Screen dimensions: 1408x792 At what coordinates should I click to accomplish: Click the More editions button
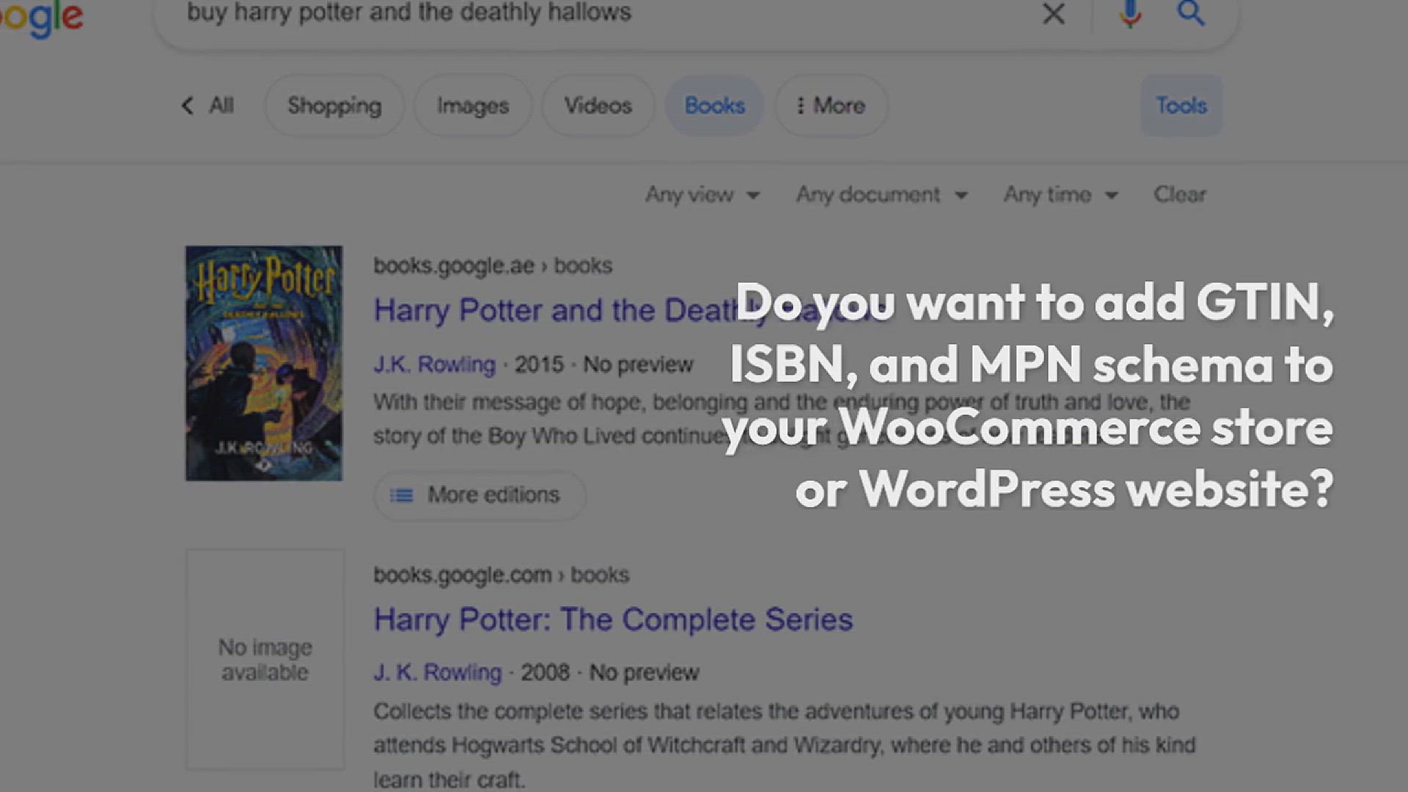[480, 495]
